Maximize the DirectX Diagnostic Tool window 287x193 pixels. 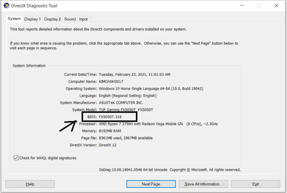click(259, 6)
